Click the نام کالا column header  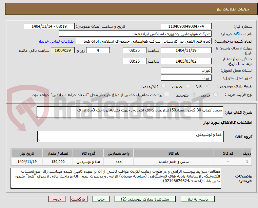tap(174, 153)
